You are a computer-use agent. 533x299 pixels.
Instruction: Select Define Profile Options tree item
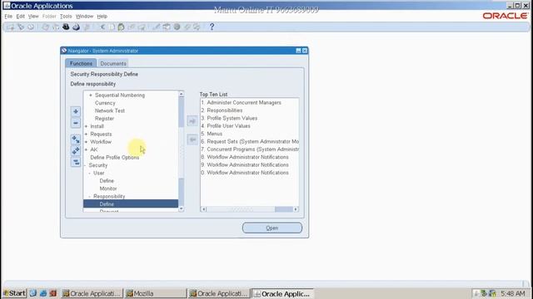tap(115, 158)
